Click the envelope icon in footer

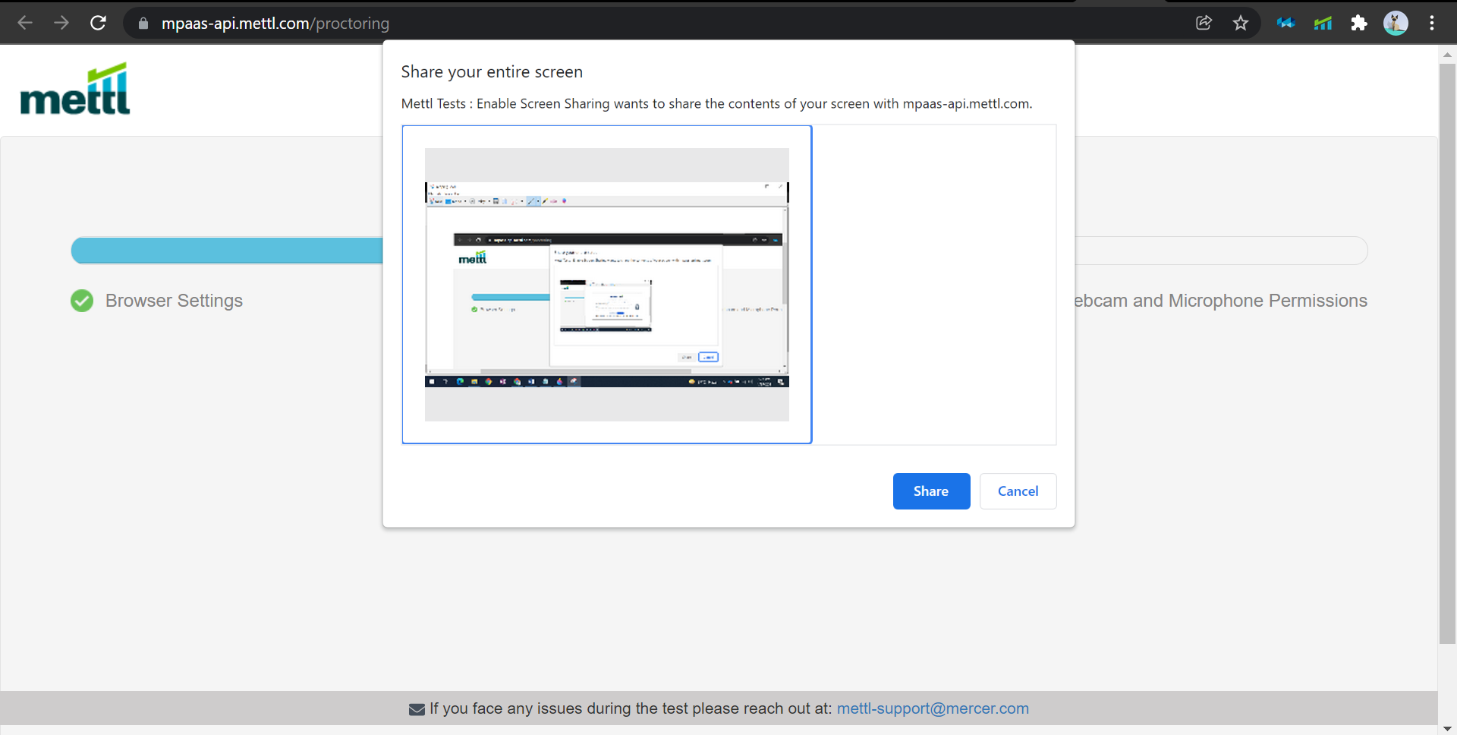click(417, 709)
